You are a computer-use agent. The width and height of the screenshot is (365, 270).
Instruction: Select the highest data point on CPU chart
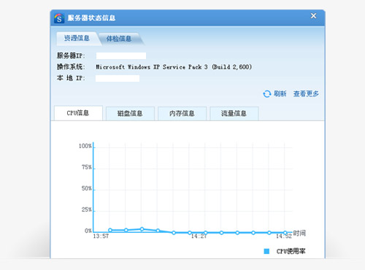[x=142, y=229]
